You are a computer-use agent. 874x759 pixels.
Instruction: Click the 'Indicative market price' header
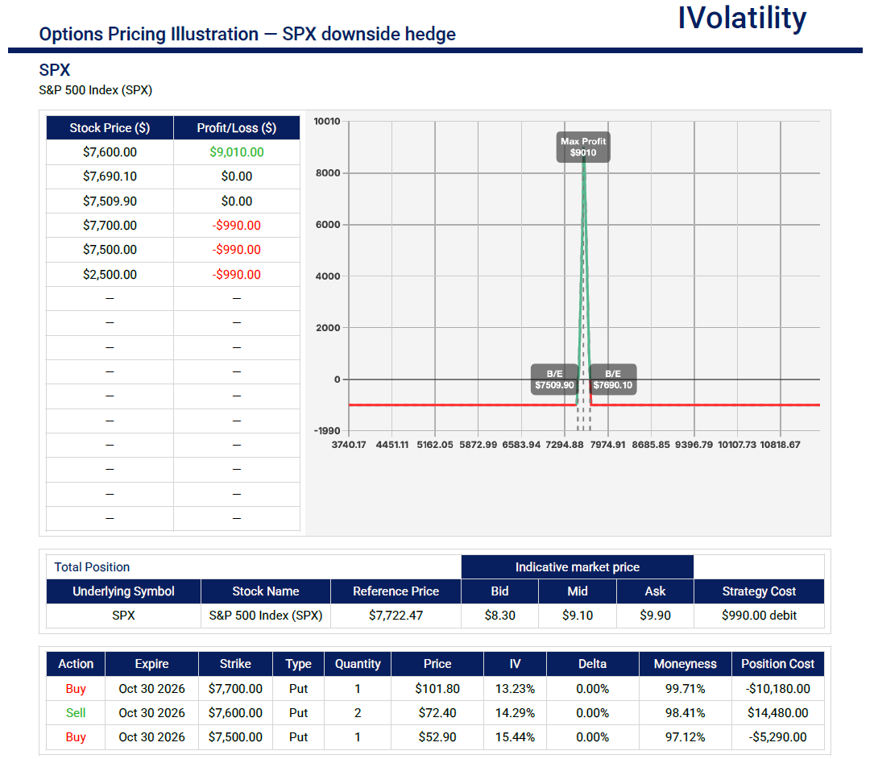[x=578, y=567]
